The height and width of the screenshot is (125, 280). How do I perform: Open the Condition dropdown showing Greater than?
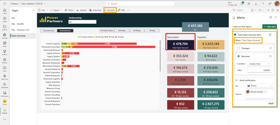[259, 64]
